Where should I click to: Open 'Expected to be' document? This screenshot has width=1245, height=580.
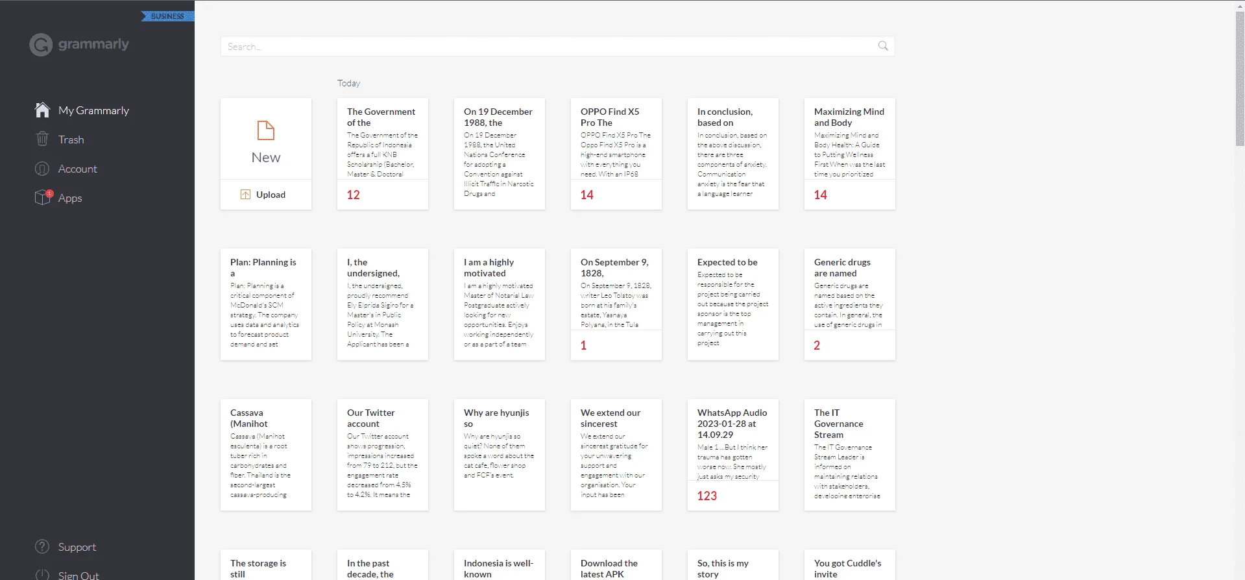[733, 304]
